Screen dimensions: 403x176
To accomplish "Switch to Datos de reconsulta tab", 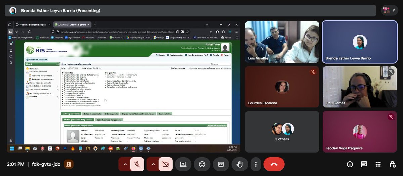I will click(92, 114).
